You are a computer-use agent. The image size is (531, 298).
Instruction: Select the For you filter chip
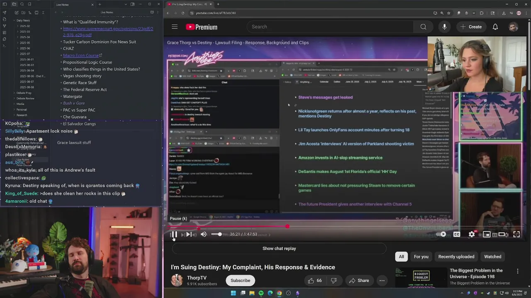[x=421, y=257]
